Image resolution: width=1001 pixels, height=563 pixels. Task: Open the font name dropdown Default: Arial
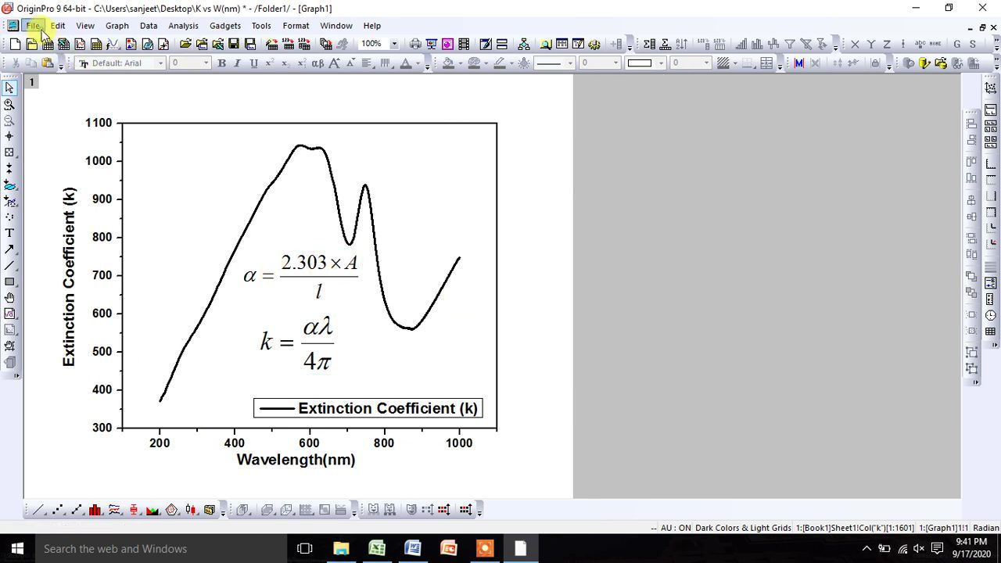coord(161,63)
